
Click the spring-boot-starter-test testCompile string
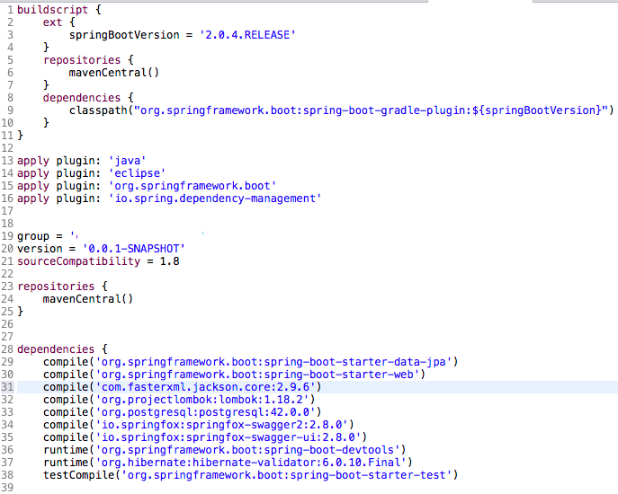[287, 475]
